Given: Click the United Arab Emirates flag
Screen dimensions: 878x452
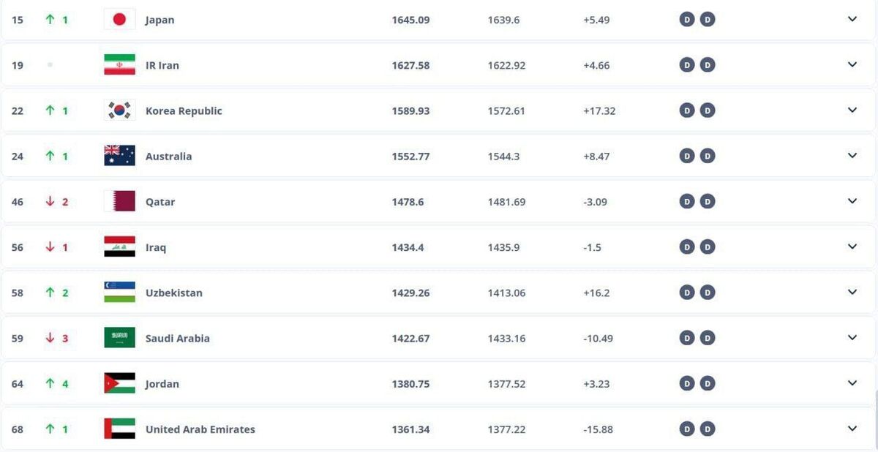Looking at the screenshot, I should click(x=119, y=429).
